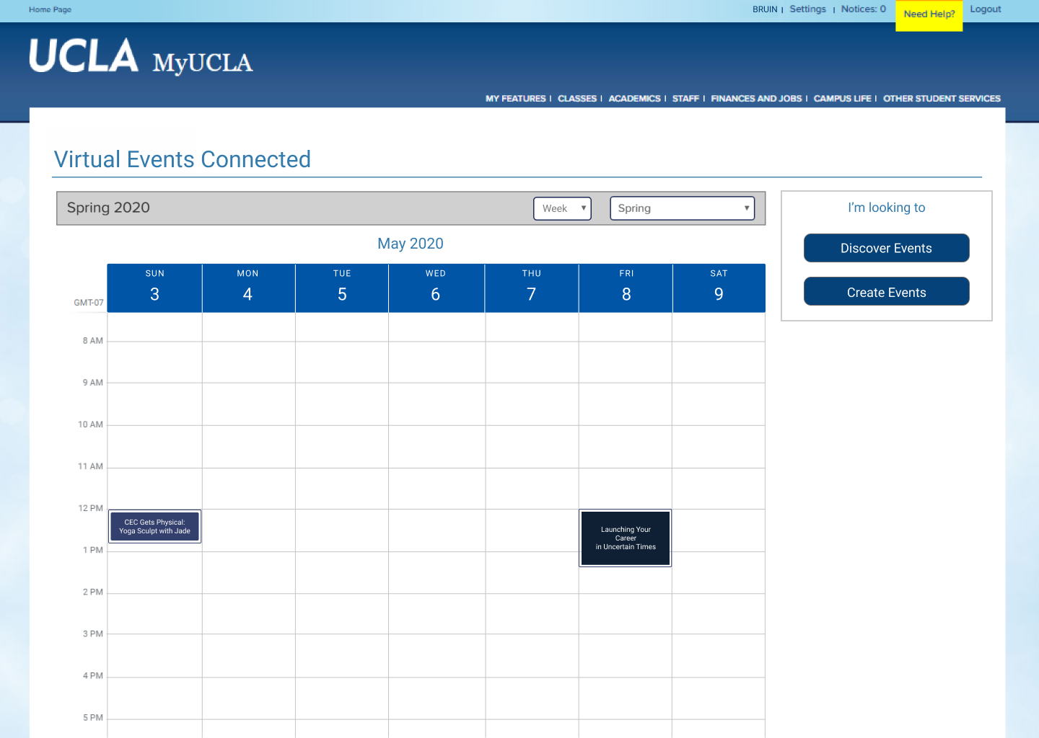Open the Spring term dropdown
The image size is (1039, 738).
point(682,208)
